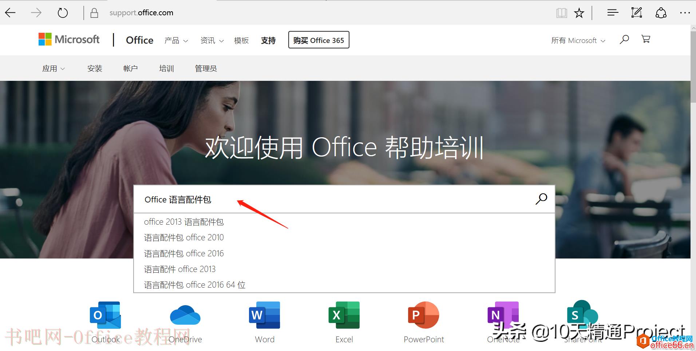Expand the 产品 dropdown menu
696x351 pixels.
[176, 40]
